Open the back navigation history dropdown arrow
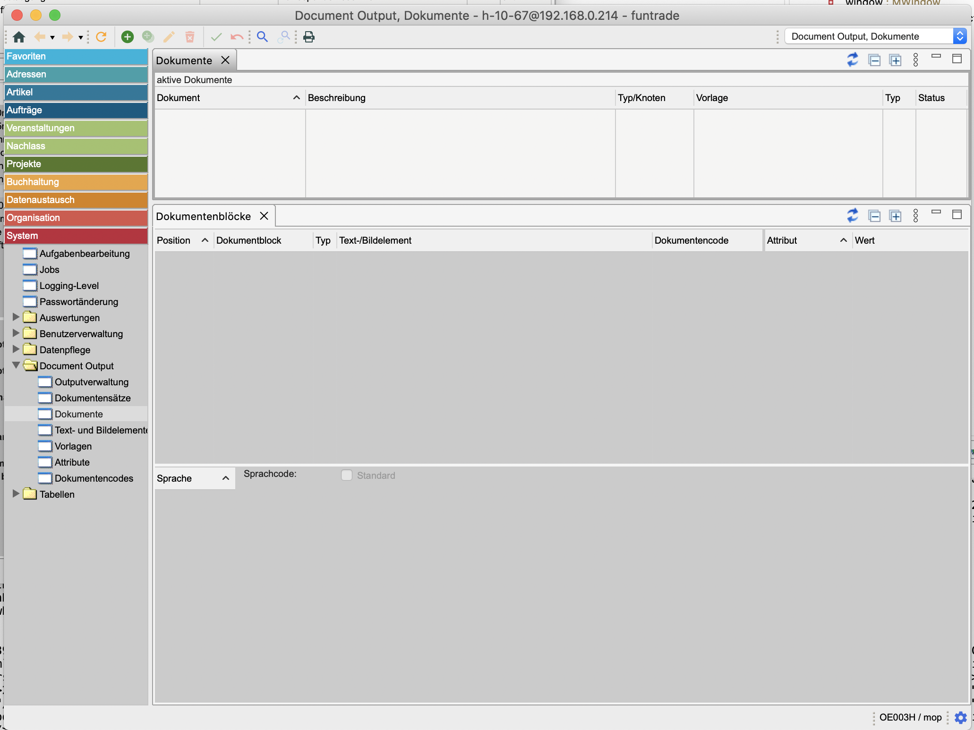Viewport: 974px width, 730px height. point(52,37)
